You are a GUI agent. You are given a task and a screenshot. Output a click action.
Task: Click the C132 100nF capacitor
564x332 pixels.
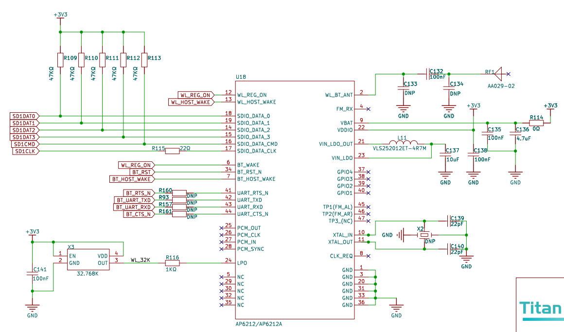(426, 74)
